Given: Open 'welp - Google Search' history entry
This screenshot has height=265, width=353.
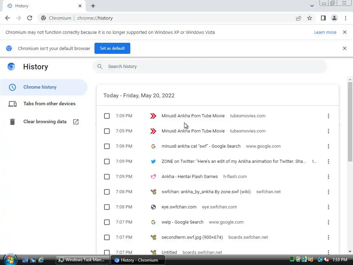Looking at the screenshot, I should pyautogui.click(x=182, y=222).
